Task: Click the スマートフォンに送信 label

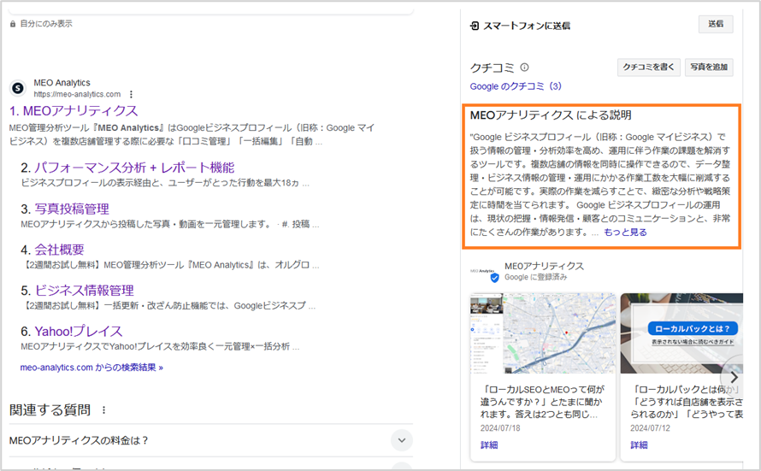Action: tap(527, 26)
